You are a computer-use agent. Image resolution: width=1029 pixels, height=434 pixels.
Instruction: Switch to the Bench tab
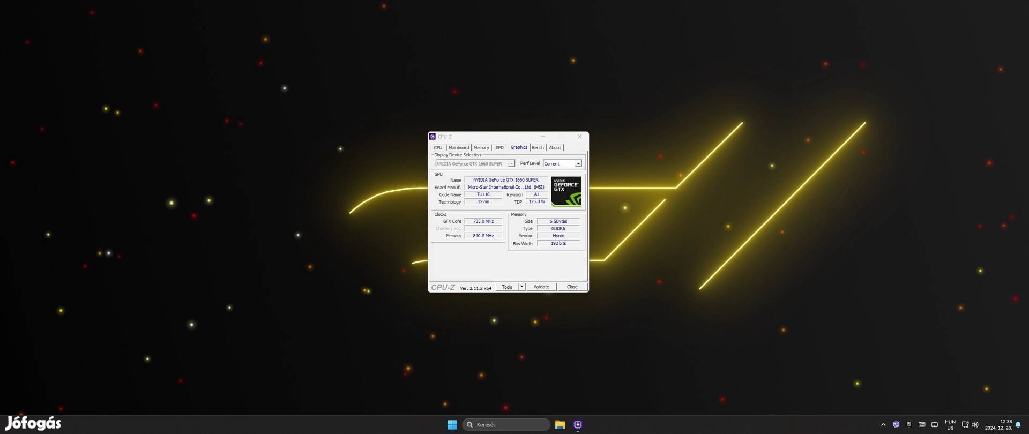(x=538, y=148)
